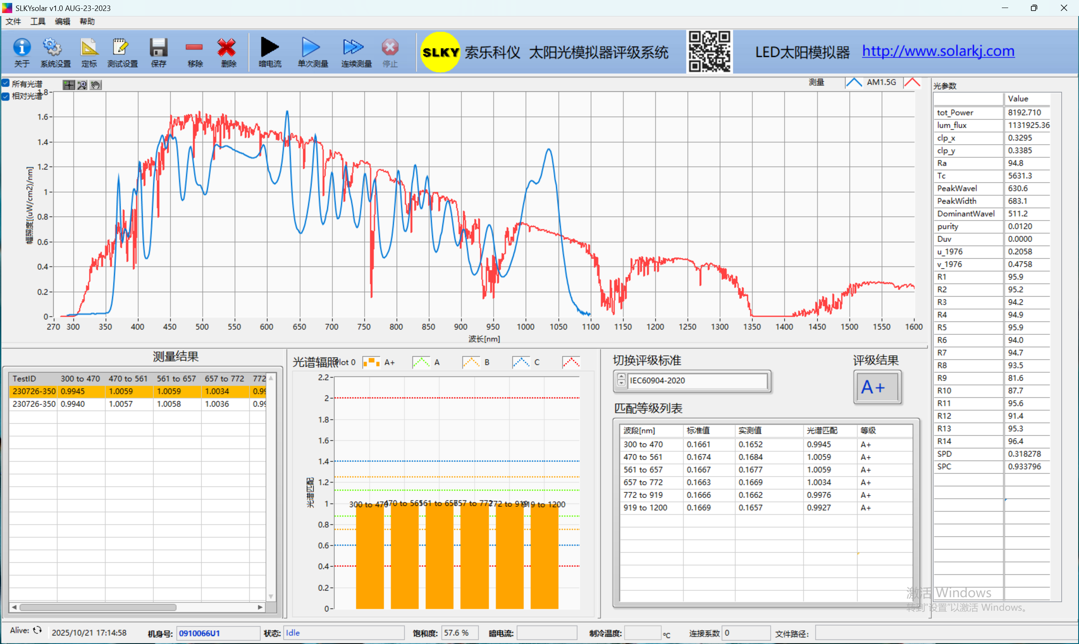Image resolution: width=1079 pixels, height=644 pixels.
Task: Start 暗电流 dark current measurement
Action: (x=269, y=47)
